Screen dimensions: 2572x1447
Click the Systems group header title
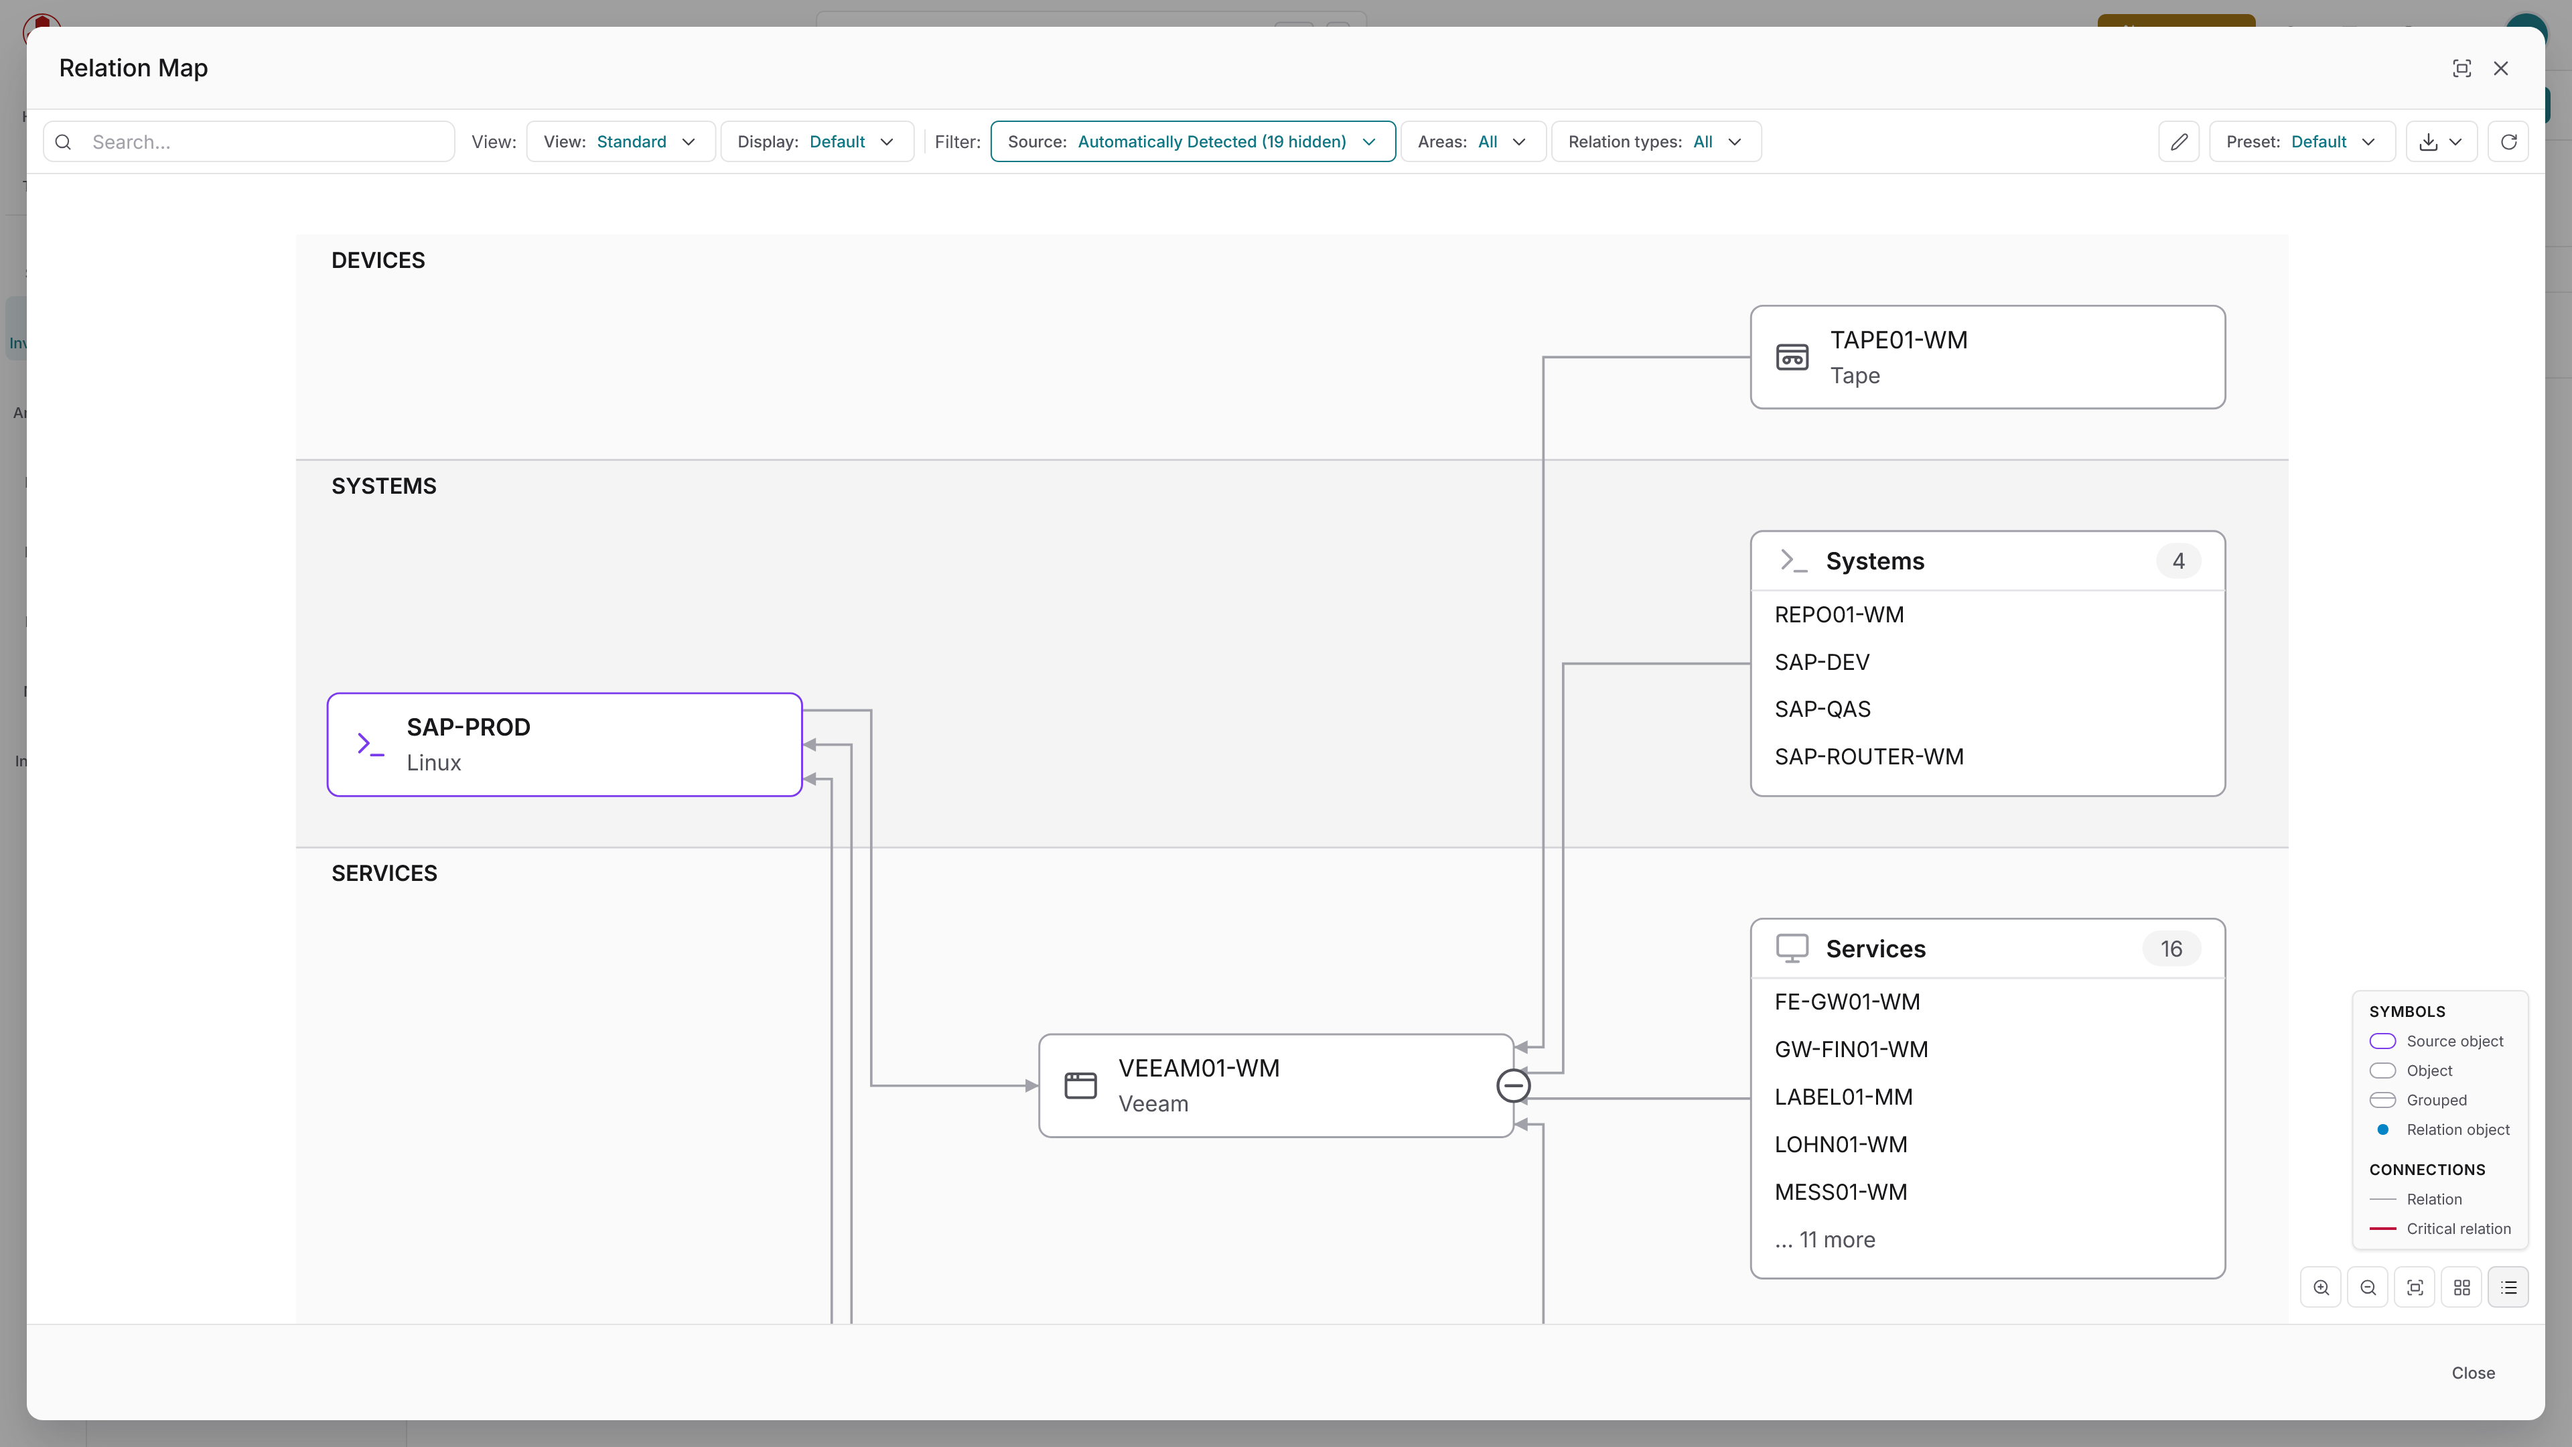coord(1874,560)
